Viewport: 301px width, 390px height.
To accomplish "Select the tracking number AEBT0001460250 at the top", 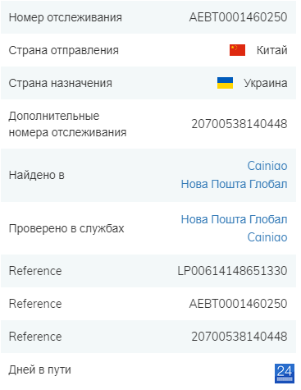I will coord(238,17).
